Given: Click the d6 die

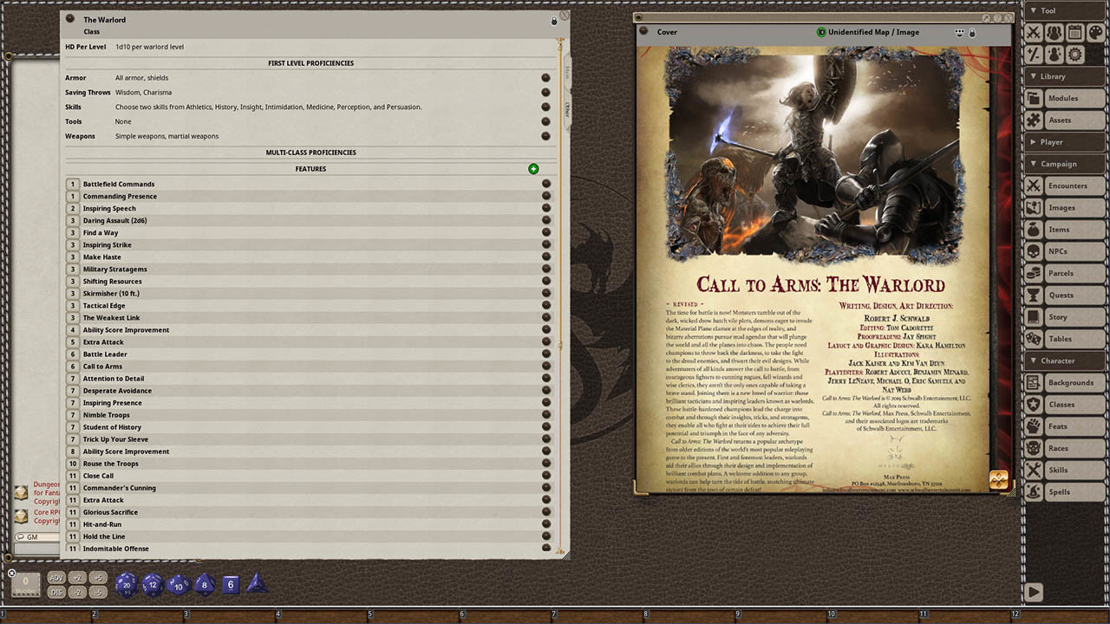Looking at the screenshot, I should click(x=231, y=585).
